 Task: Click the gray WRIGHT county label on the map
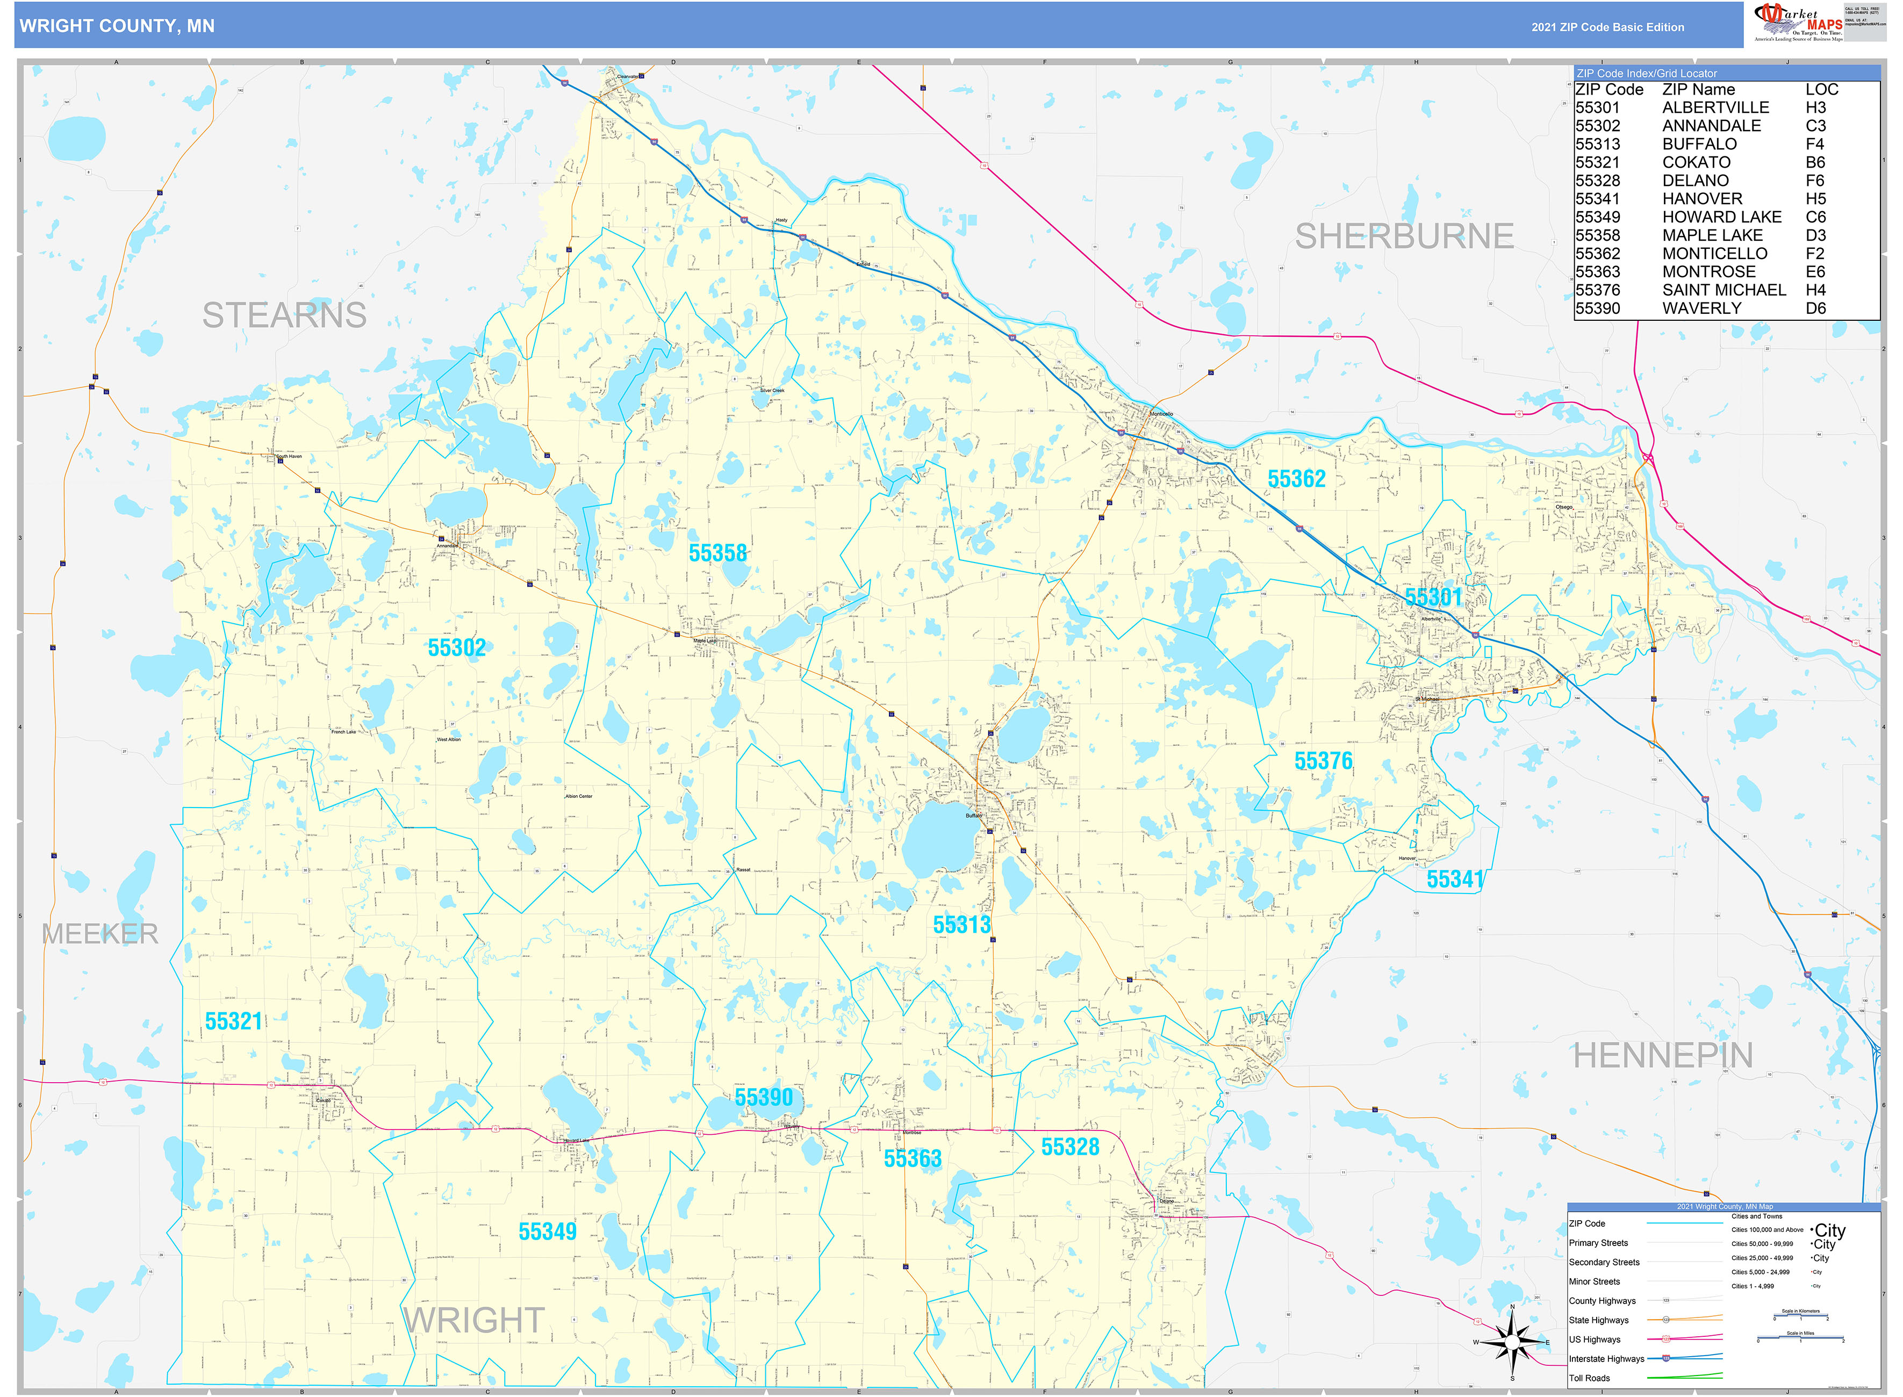[x=473, y=1320]
